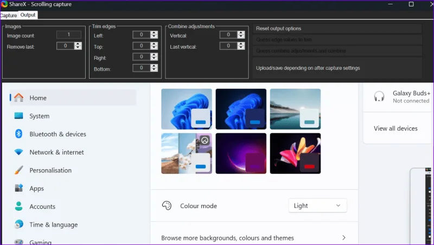Click the Remove last stepper arrows
Image resolution: width=434 pixels, height=245 pixels.
(x=78, y=46)
